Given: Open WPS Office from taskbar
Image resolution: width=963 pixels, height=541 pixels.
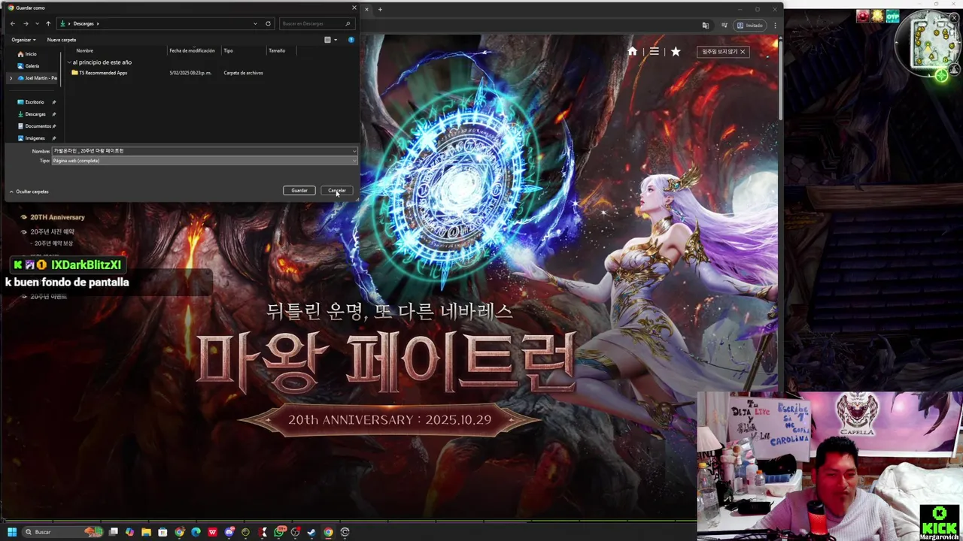Looking at the screenshot, I should (212, 532).
